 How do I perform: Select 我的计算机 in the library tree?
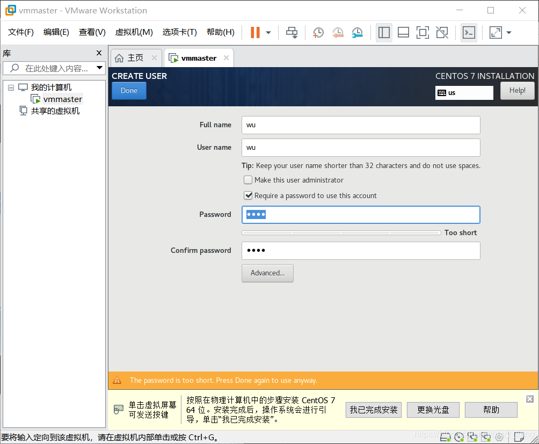51,88
